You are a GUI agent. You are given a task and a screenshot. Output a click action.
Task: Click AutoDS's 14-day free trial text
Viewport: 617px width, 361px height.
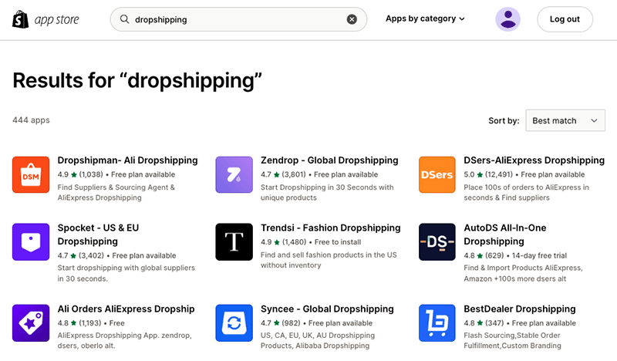coord(539,255)
